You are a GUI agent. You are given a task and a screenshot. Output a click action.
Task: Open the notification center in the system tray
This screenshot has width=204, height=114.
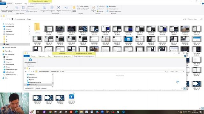(x=200, y=112)
